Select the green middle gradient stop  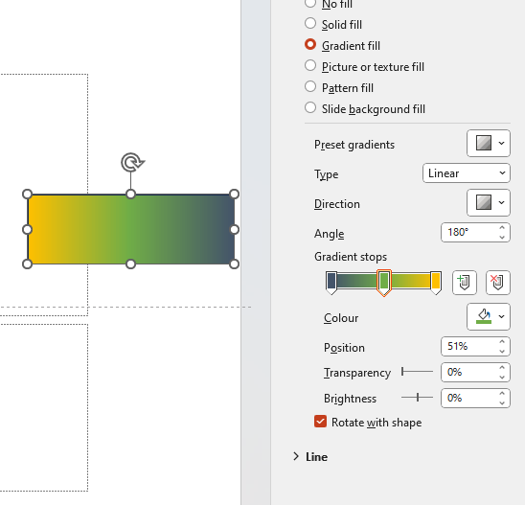(x=384, y=283)
